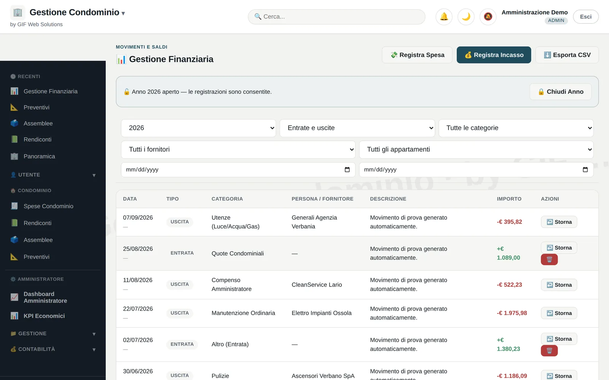This screenshot has height=380, width=609.
Task: Expand the GESTIONE sidebar section
Action: pyautogui.click(x=53, y=334)
